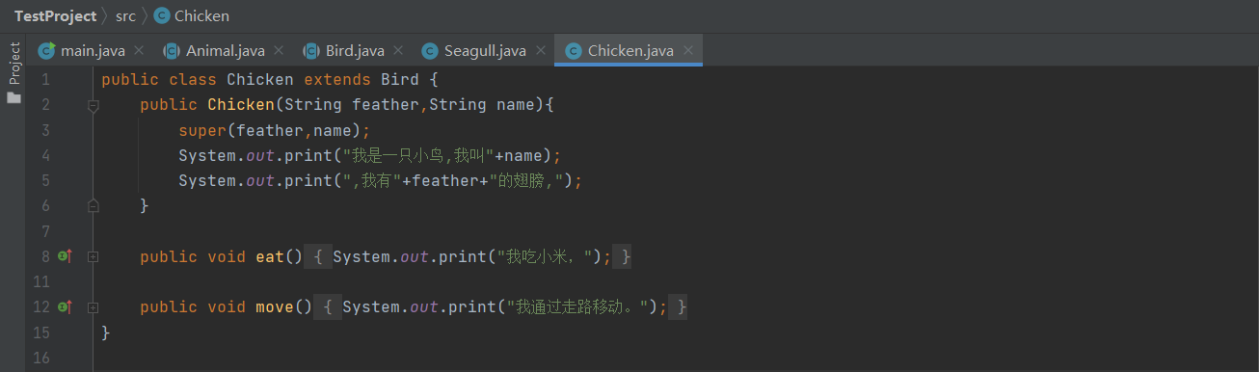Screen dimensions: 1259x372
Task: Collapse the Chicken constructor fold marker on line 2
Action: [x=94, y=105]
